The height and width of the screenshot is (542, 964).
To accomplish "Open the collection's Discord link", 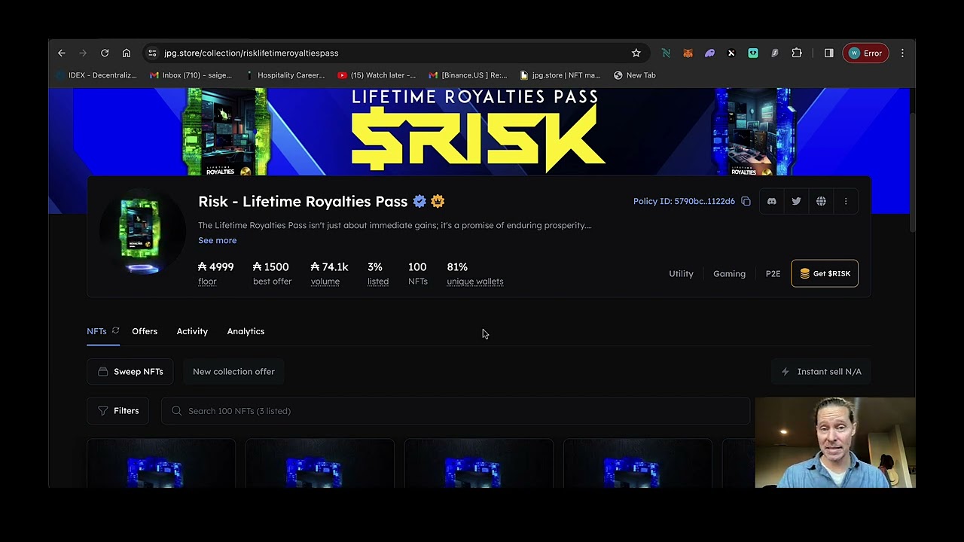I will pyautogui.click(x=771, y=201).
